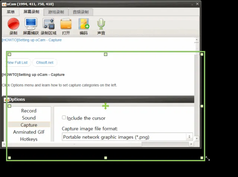Click the top-middle handle of the green region

click(106, 54)
